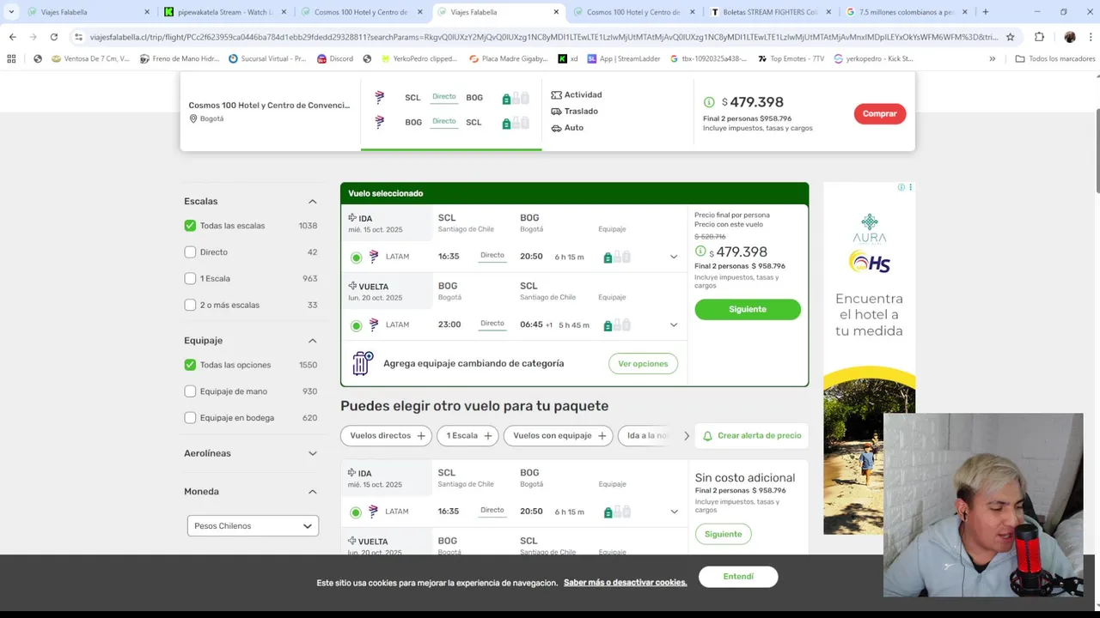Select radio for 23:00 LATAM vuelta flight
1100x618 pixels.
[356, 325]
